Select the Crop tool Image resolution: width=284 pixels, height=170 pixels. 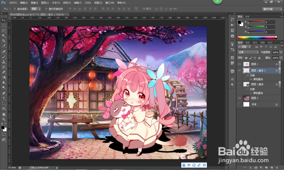point(4,41)
